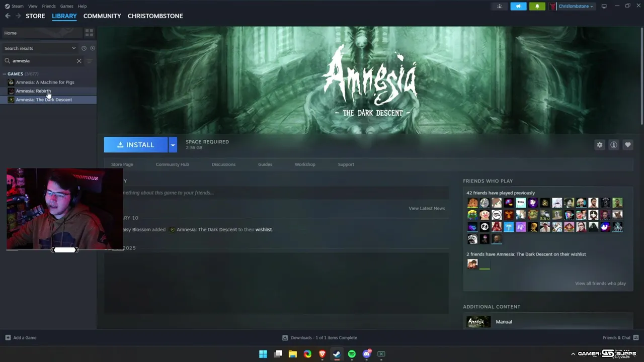Open the Workshop link

click(x=305, y=164)
